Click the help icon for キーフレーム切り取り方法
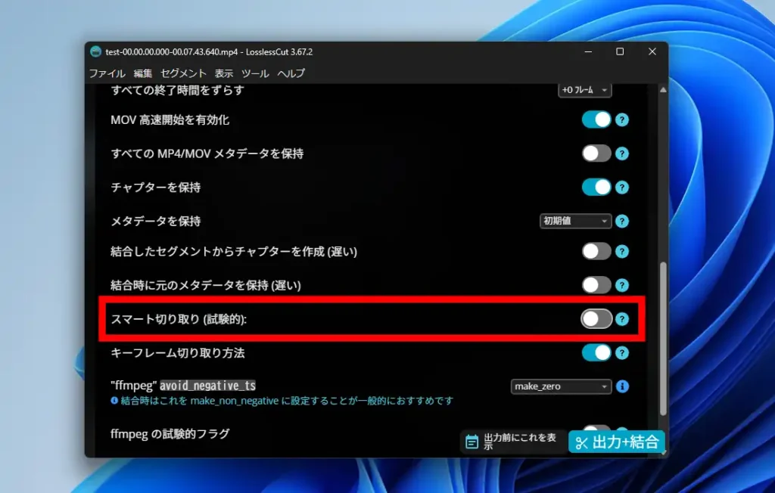Viewport: 775px width, 493px height. 622,352
